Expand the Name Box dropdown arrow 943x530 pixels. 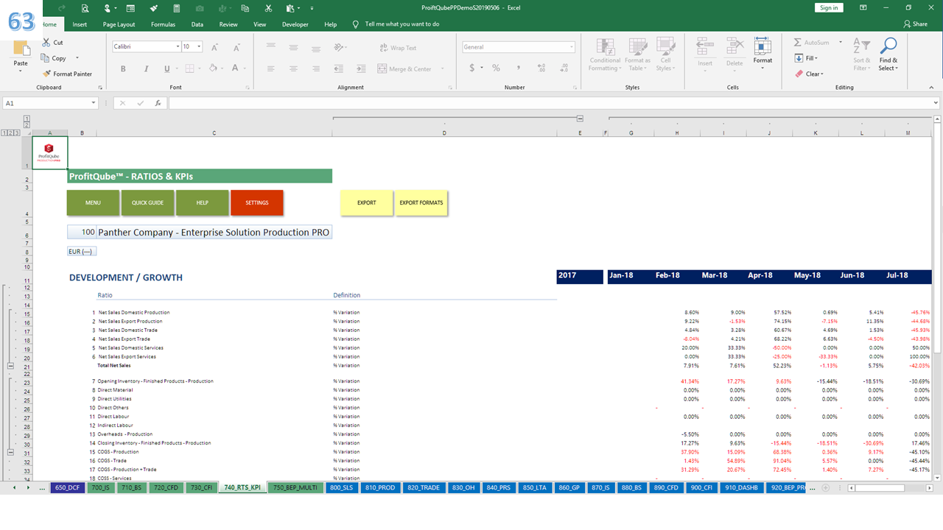pyautogui.click(x=94, y=104)
